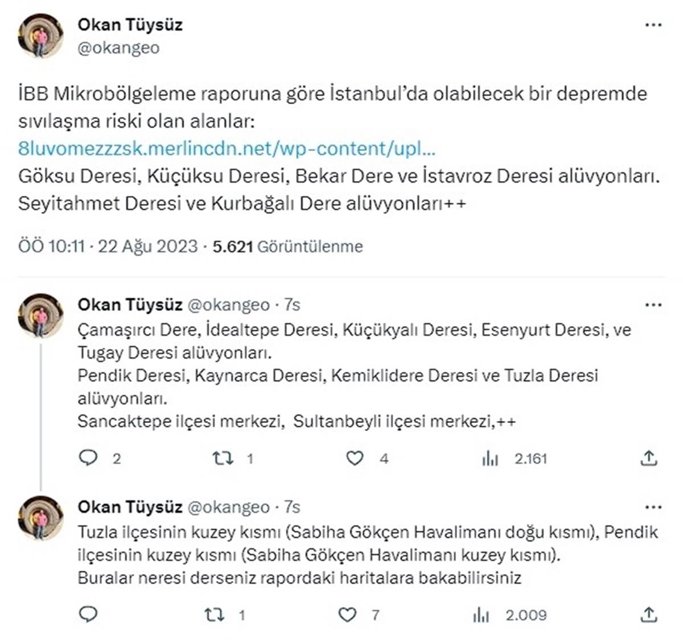Open @okangeo profile from the main tweet
Screen dimensions: 683x640
[x=115, y=48]
